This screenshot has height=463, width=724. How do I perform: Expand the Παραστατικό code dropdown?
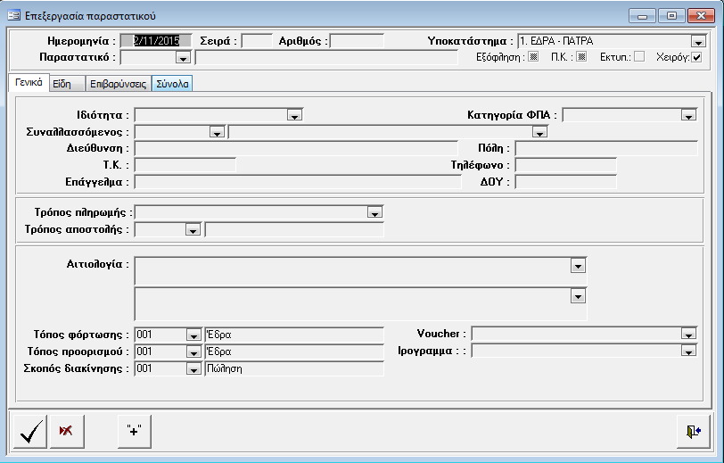point(183,58)
